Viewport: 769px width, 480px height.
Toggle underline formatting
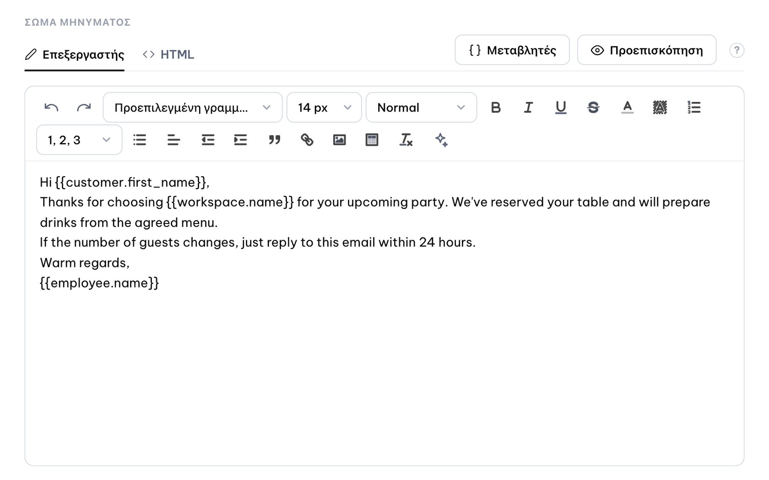click(x=561, y=107)
